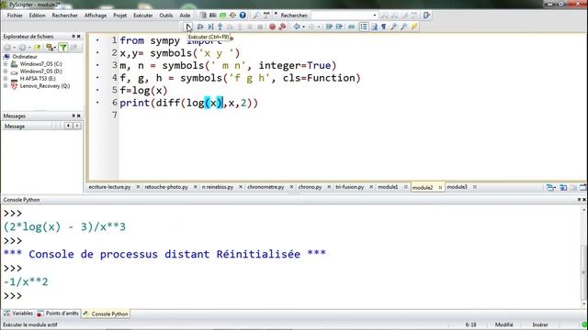
Task: Clear all breakpoints with red crossed icon
Action: tap(282, 27)
